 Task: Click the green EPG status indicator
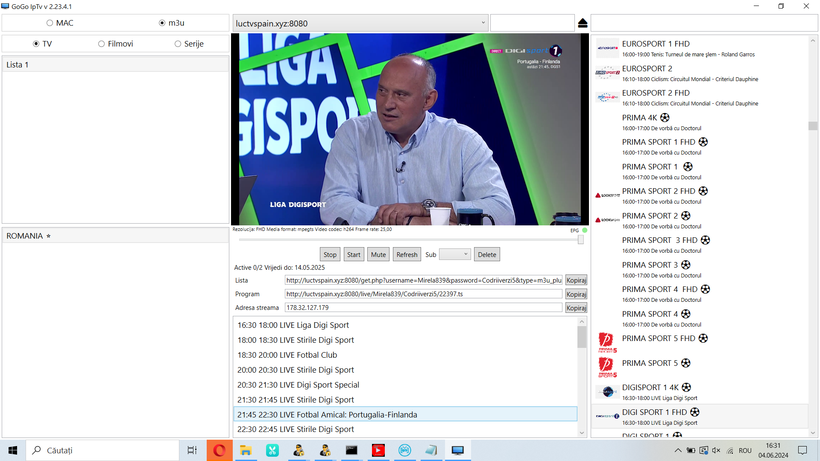click(x=585, y=230)
